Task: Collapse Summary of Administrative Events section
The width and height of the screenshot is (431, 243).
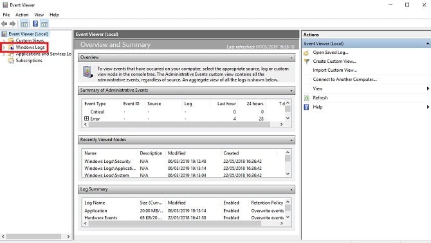Action: 291,90
